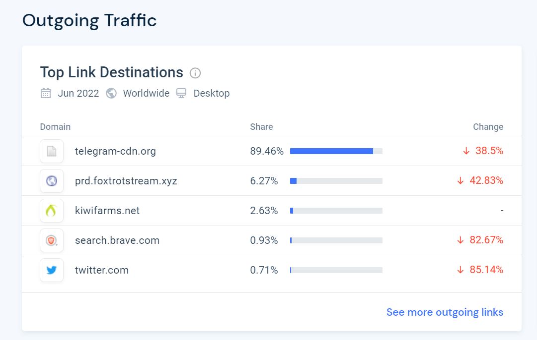Click the telegram-cdn.org blank page favicon
The image size is (537, 340).
pyautogui.click(x=52, y=151)
